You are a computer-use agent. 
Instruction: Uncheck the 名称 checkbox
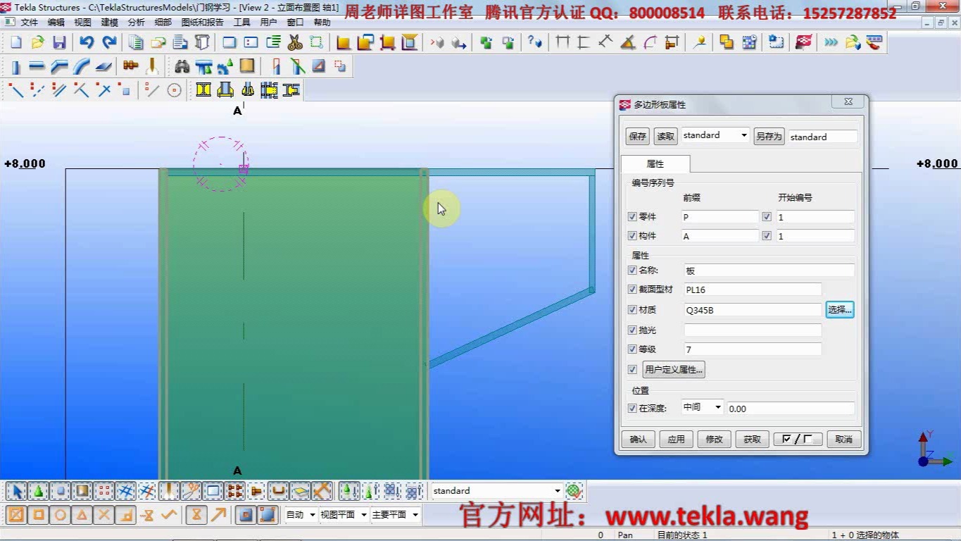click(632, 270)
